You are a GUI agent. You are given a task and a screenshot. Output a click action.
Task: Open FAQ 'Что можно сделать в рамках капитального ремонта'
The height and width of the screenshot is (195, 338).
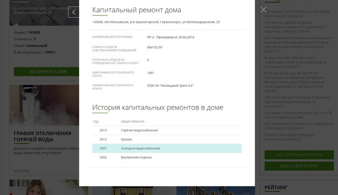pyautogui.click(x=295, y=27)
